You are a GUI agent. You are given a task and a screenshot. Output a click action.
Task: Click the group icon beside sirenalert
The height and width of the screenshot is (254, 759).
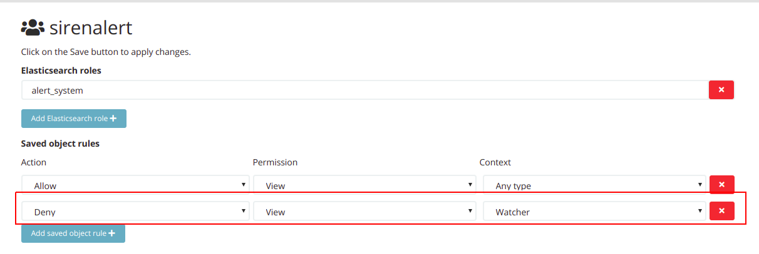pyautogui.click(x=33, y=27)
